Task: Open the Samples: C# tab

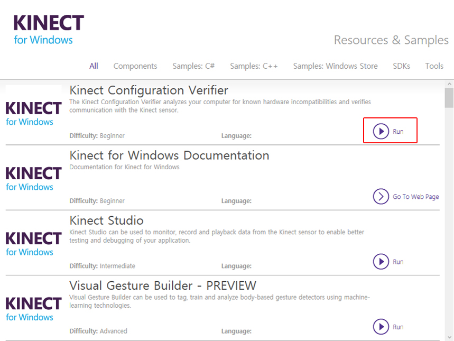Action: (x=193, y=66)
